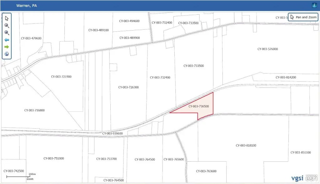Select parcel labeled CY-003-818100
Image resolution: width=320 pixels, height=184 pixels.
click(x=246, y=145)
